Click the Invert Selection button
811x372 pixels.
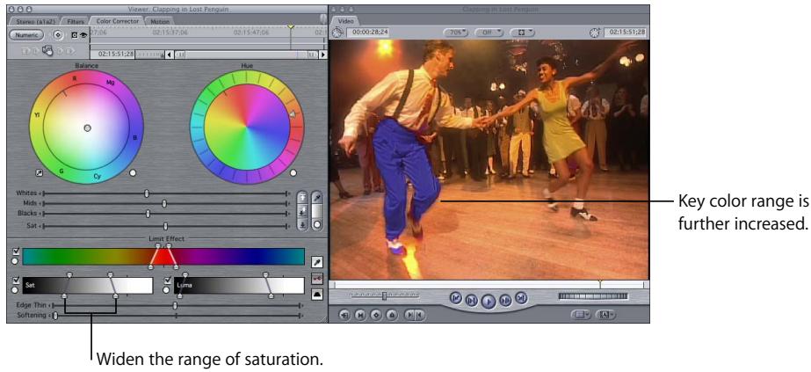click(x=317, y=294)
